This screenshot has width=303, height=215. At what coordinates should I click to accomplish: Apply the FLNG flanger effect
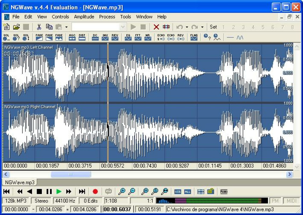point(194,37)
